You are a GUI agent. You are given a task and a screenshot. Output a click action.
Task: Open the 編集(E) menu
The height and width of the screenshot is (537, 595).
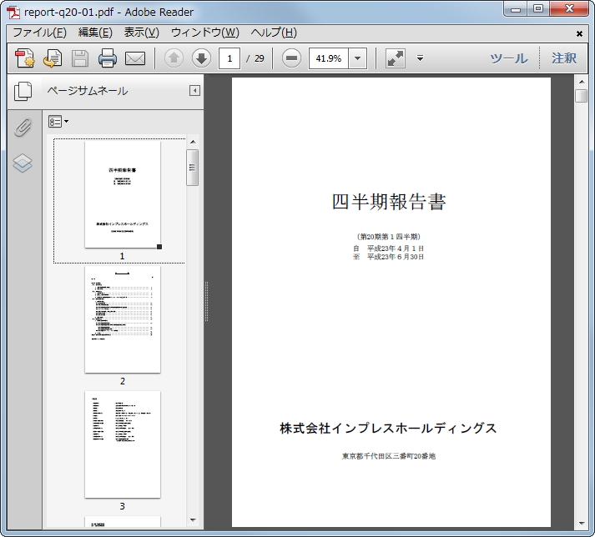[95, 33]
